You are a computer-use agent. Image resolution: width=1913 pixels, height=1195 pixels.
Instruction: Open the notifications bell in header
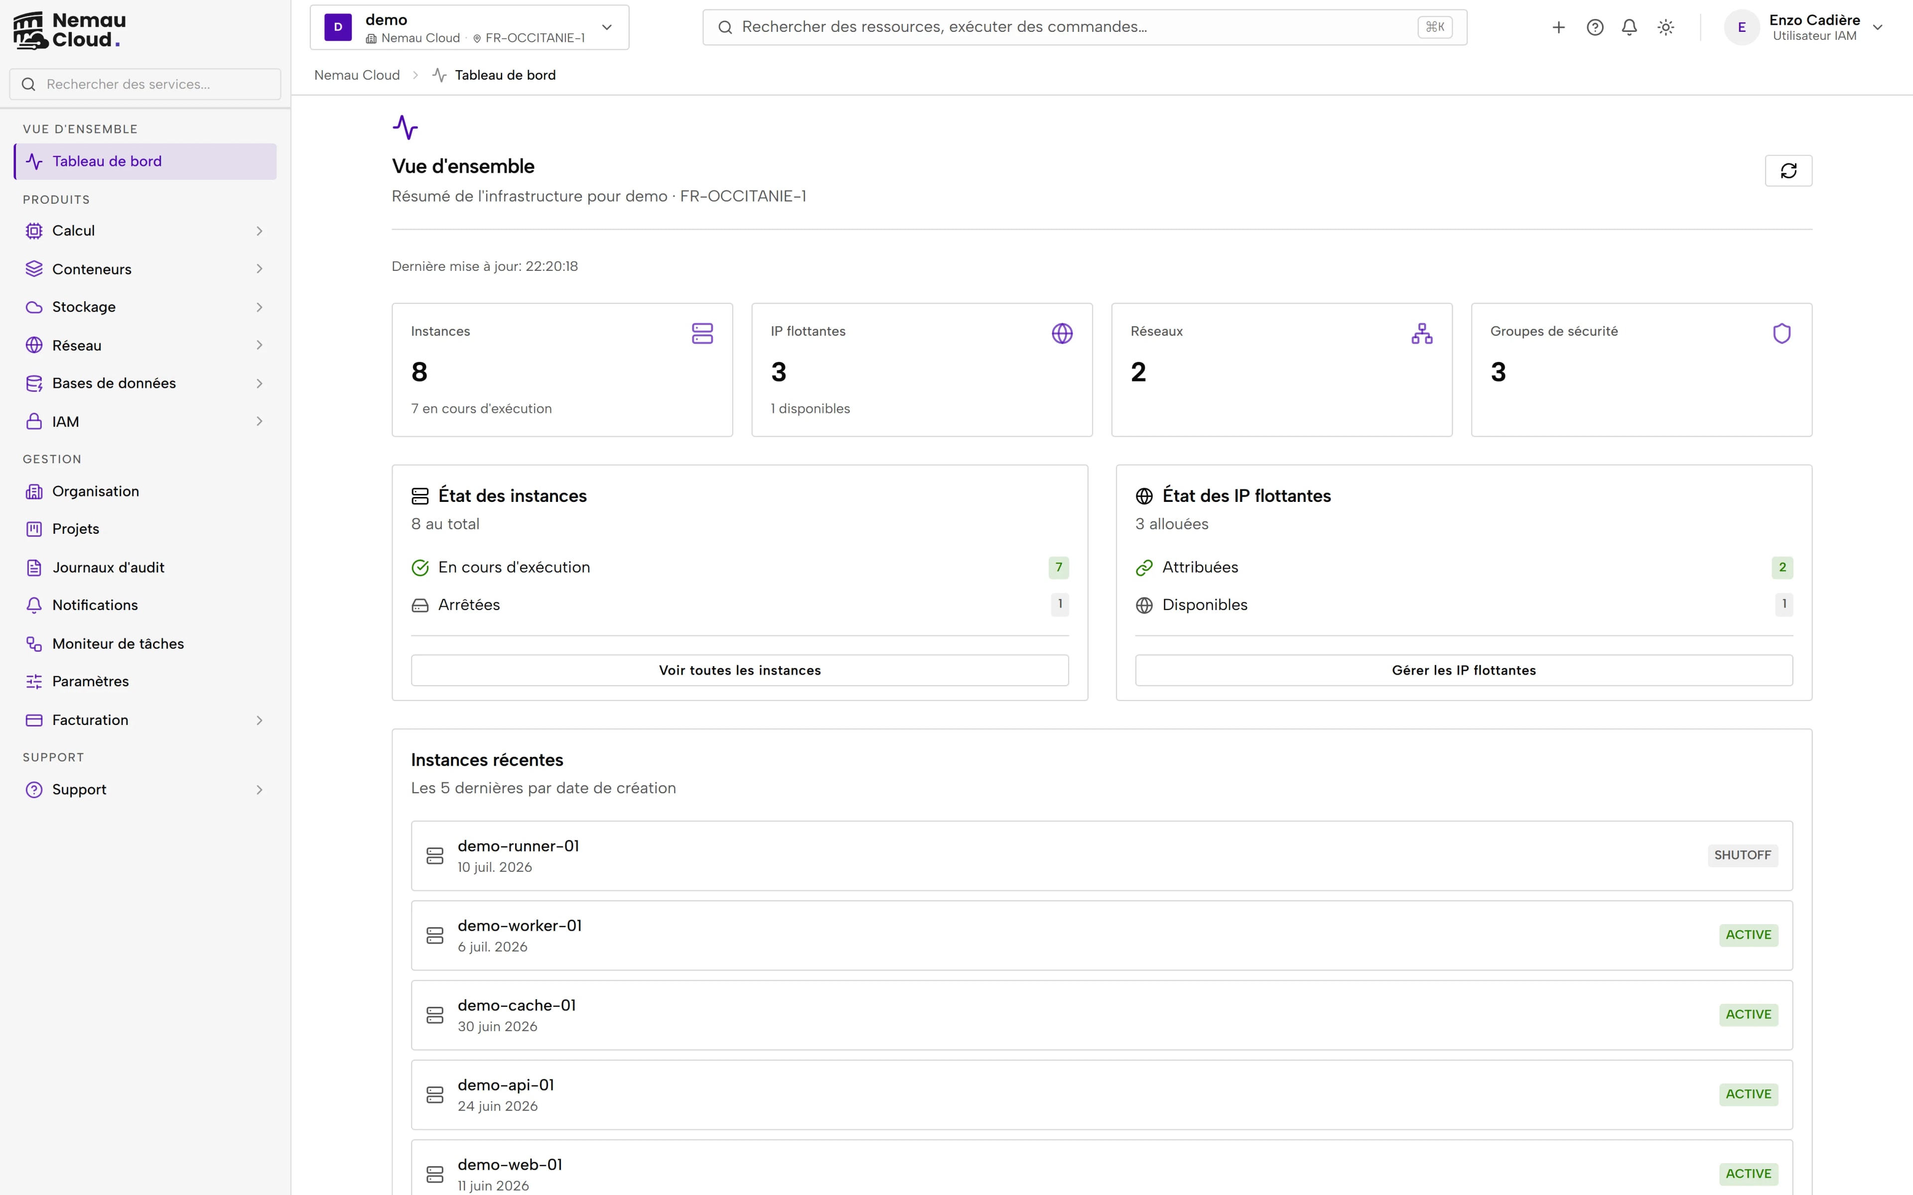coord(1629,28)
